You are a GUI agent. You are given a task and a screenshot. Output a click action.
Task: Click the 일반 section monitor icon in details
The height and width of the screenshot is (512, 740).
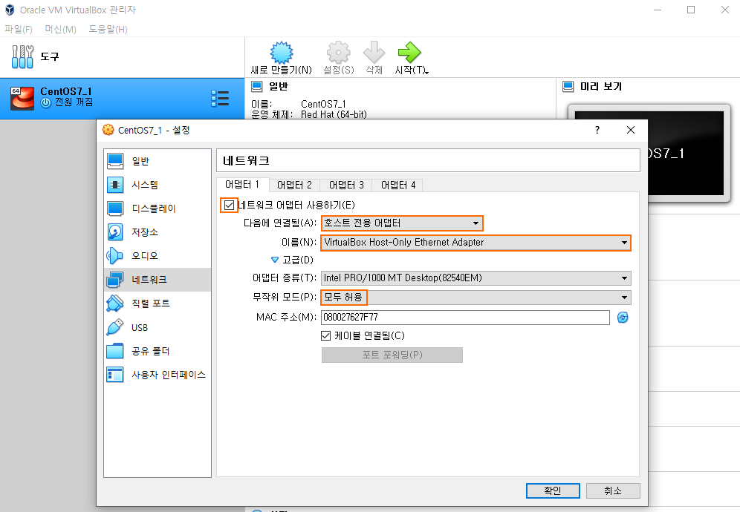click(257, 86)
